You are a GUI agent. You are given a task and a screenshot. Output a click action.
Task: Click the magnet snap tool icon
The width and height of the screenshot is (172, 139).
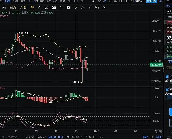pos(54,7)
